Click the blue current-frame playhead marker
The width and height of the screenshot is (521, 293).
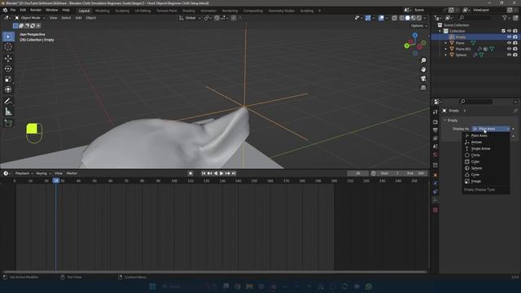pos(56,181)
